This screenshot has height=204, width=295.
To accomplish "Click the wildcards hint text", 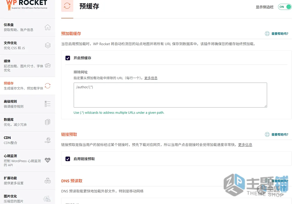I will (x=119, y=113).
